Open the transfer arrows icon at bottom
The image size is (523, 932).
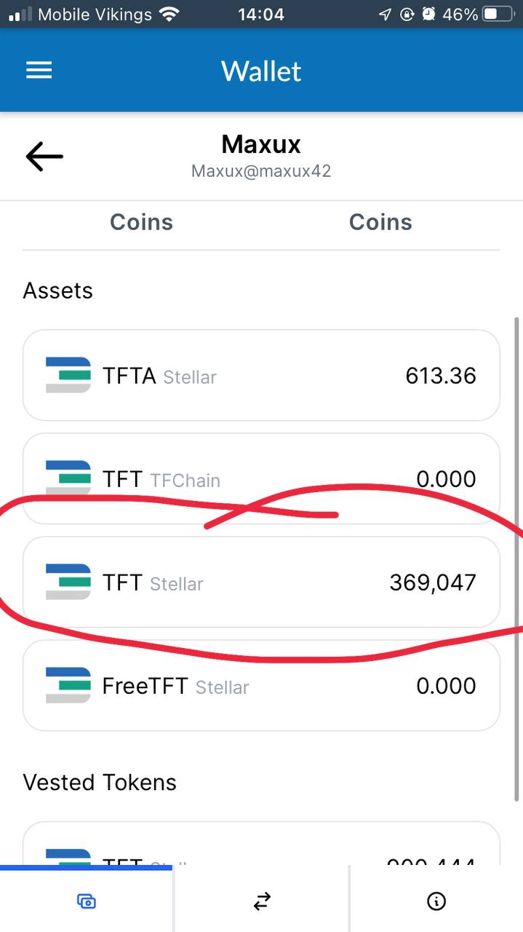(261, 901)
